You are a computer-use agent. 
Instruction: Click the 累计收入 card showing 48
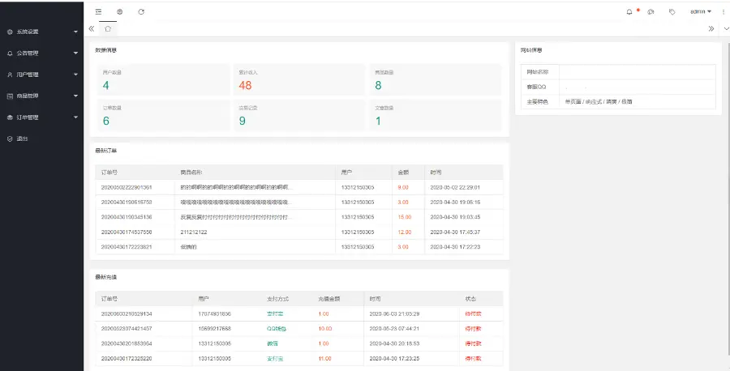coord(298,81)
